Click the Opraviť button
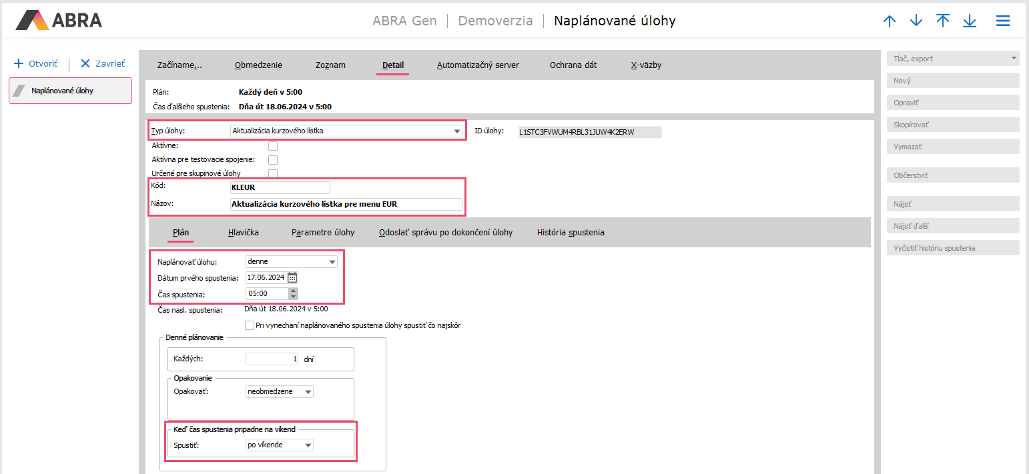 coord(952,103)
